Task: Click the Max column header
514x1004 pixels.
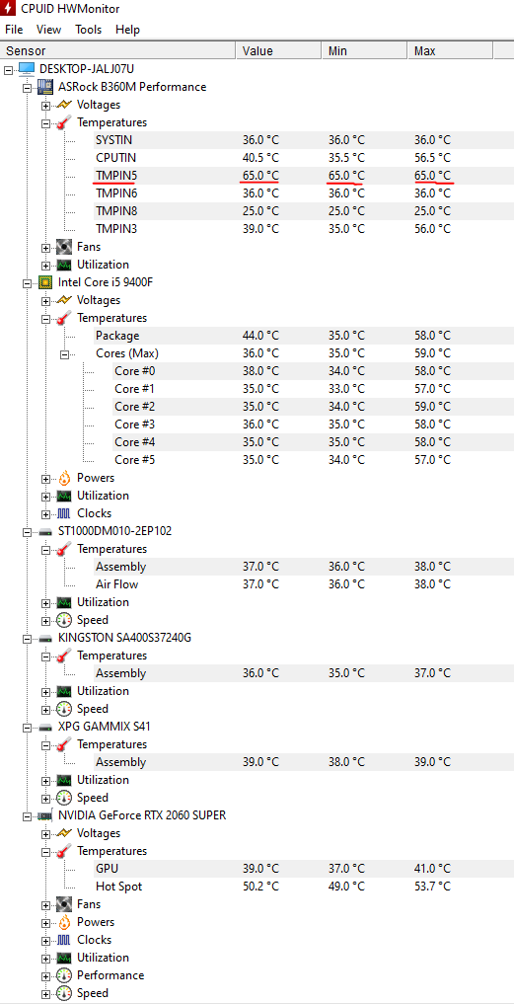Action: tap(450, 50)
